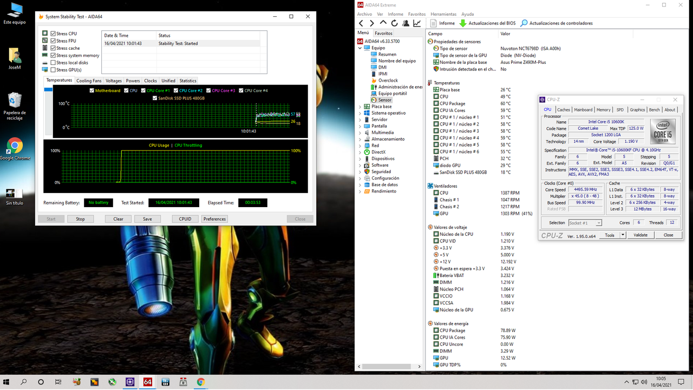Click Validate button in CPU-Z
Viewport: 693px width, 390px height.
coord(640,235)
